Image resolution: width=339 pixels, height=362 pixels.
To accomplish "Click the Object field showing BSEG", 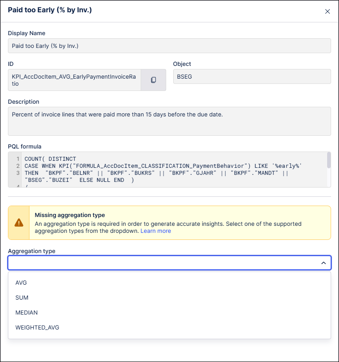I will click(252, 76).
